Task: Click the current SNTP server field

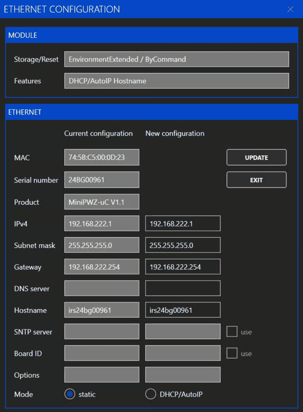Action: (102, 331)
